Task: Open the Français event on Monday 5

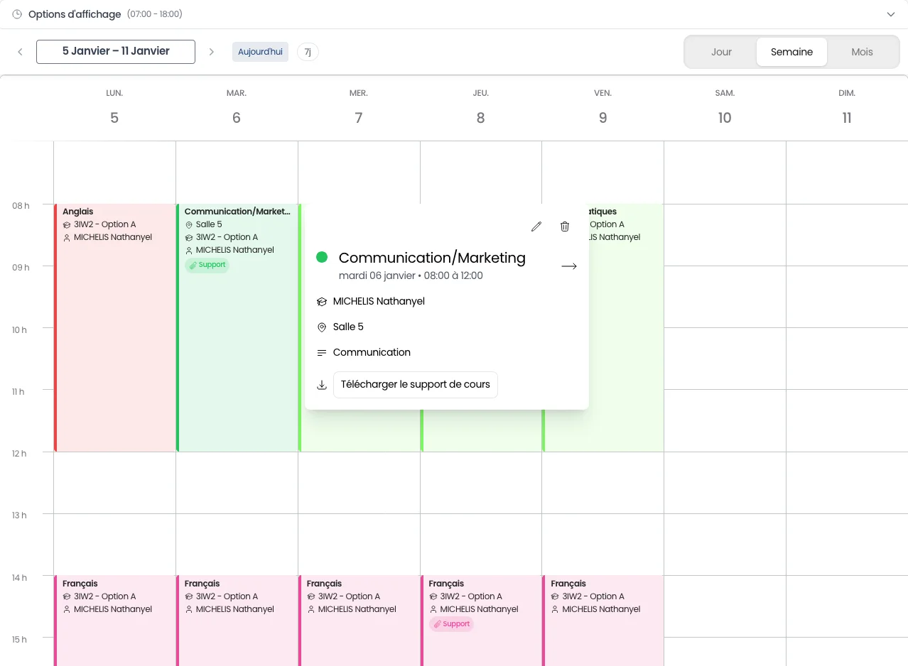Action: pos(115,621)
